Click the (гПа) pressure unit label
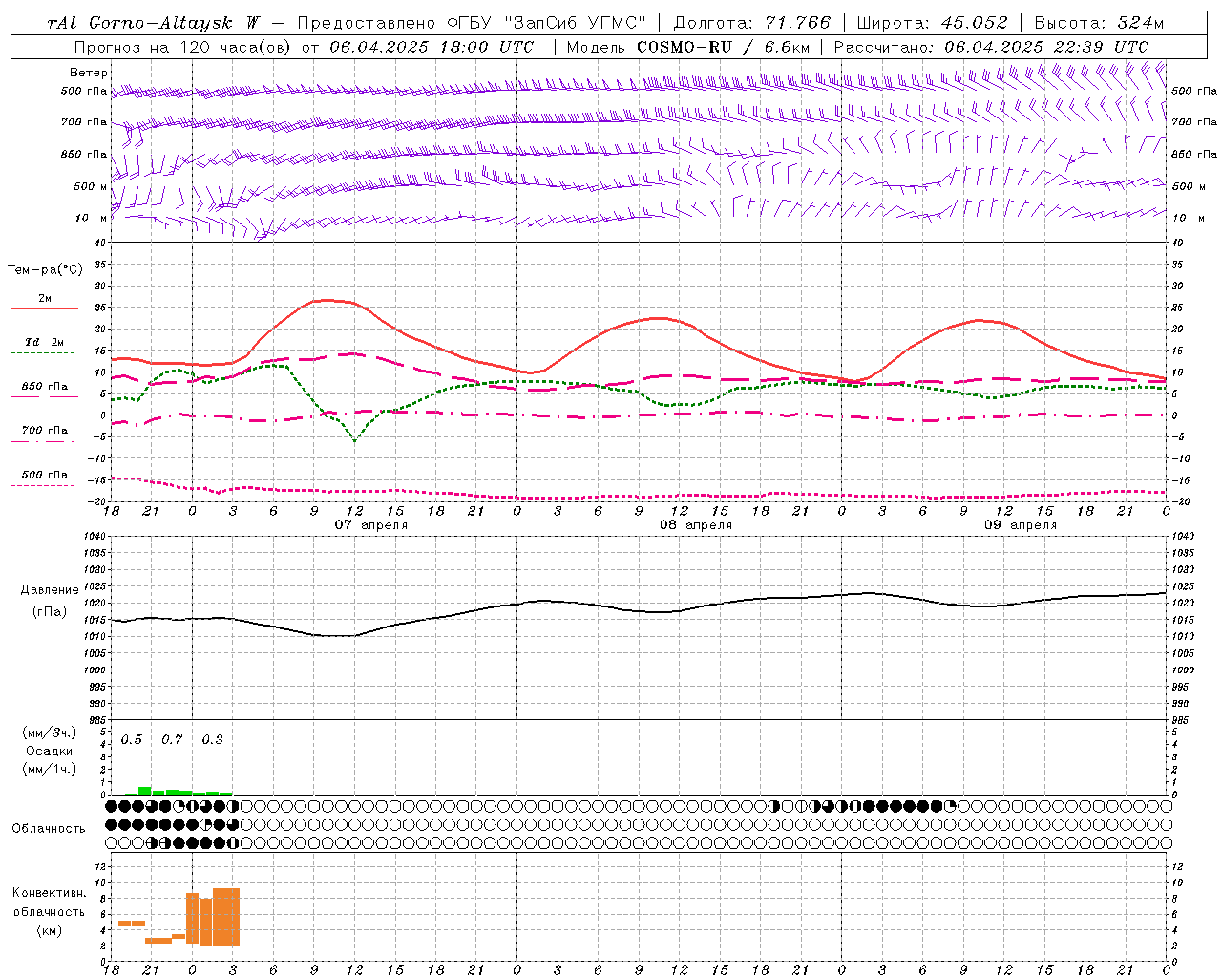This screenshot has width=1222, height=978. [48, 611]
